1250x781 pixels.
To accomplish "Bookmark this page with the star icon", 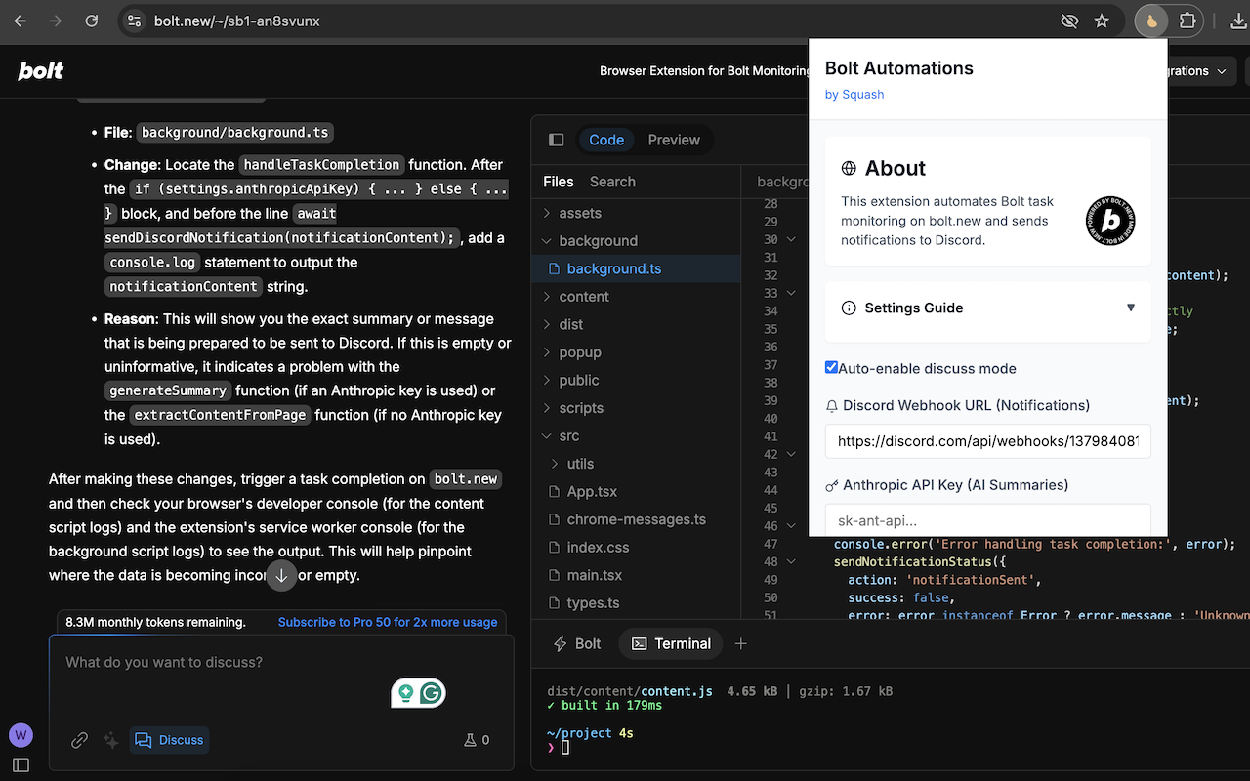I will (1102, 21).
